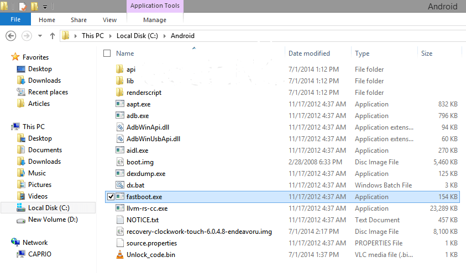466x273 pixels.
Task: Switch to the Share ribbon tab
Action: (78, 20)
